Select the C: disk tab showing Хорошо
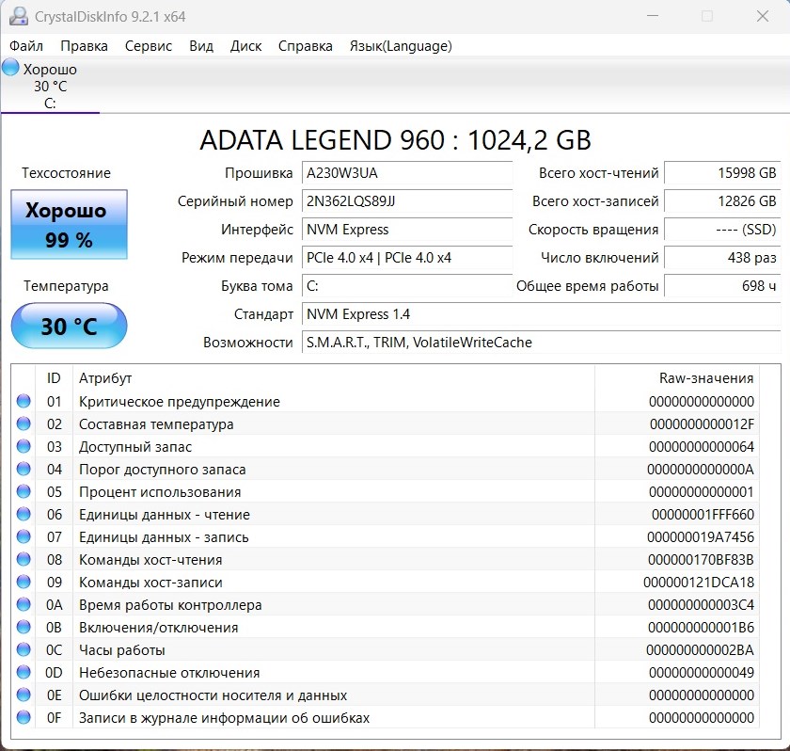This screenshot has width=790, height=751. click(50, 86)
